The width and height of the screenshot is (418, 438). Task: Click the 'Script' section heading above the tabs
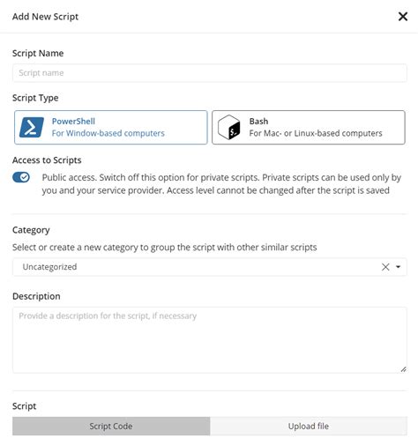(x=24, y=406)
